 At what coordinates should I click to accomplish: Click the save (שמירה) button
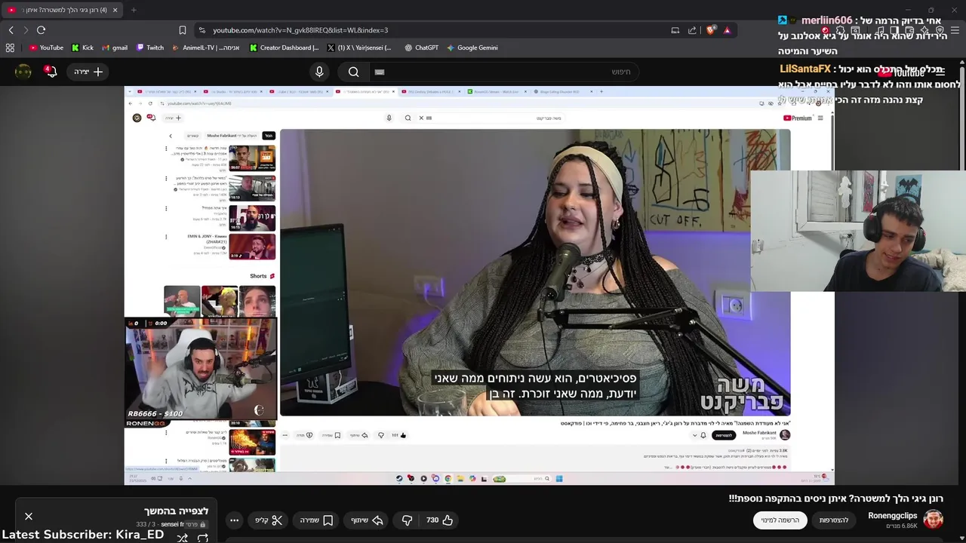(317, 520)
